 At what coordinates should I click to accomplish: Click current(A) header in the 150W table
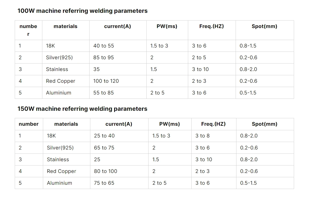pos(119,124)
